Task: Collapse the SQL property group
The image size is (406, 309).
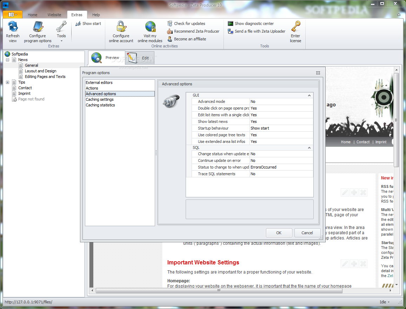Action: pos(309,147)
